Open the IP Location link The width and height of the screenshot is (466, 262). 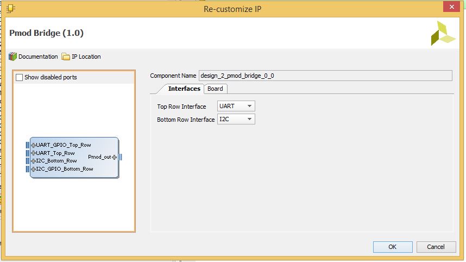click(86, 57)
